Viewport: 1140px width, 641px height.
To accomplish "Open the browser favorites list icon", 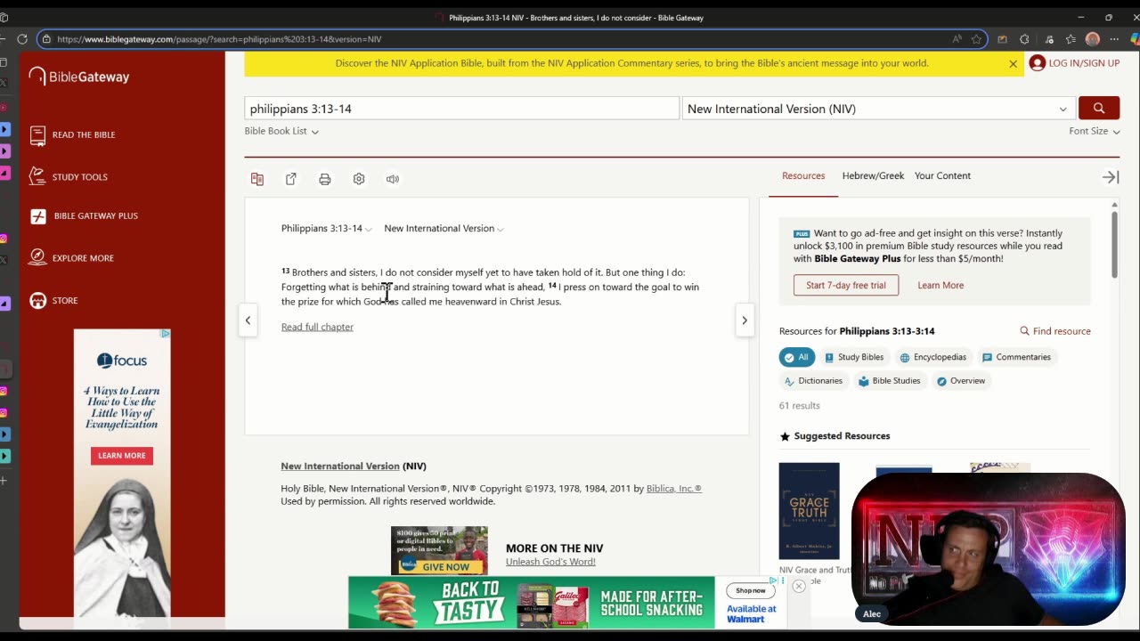I will [x=1071, y=39].
